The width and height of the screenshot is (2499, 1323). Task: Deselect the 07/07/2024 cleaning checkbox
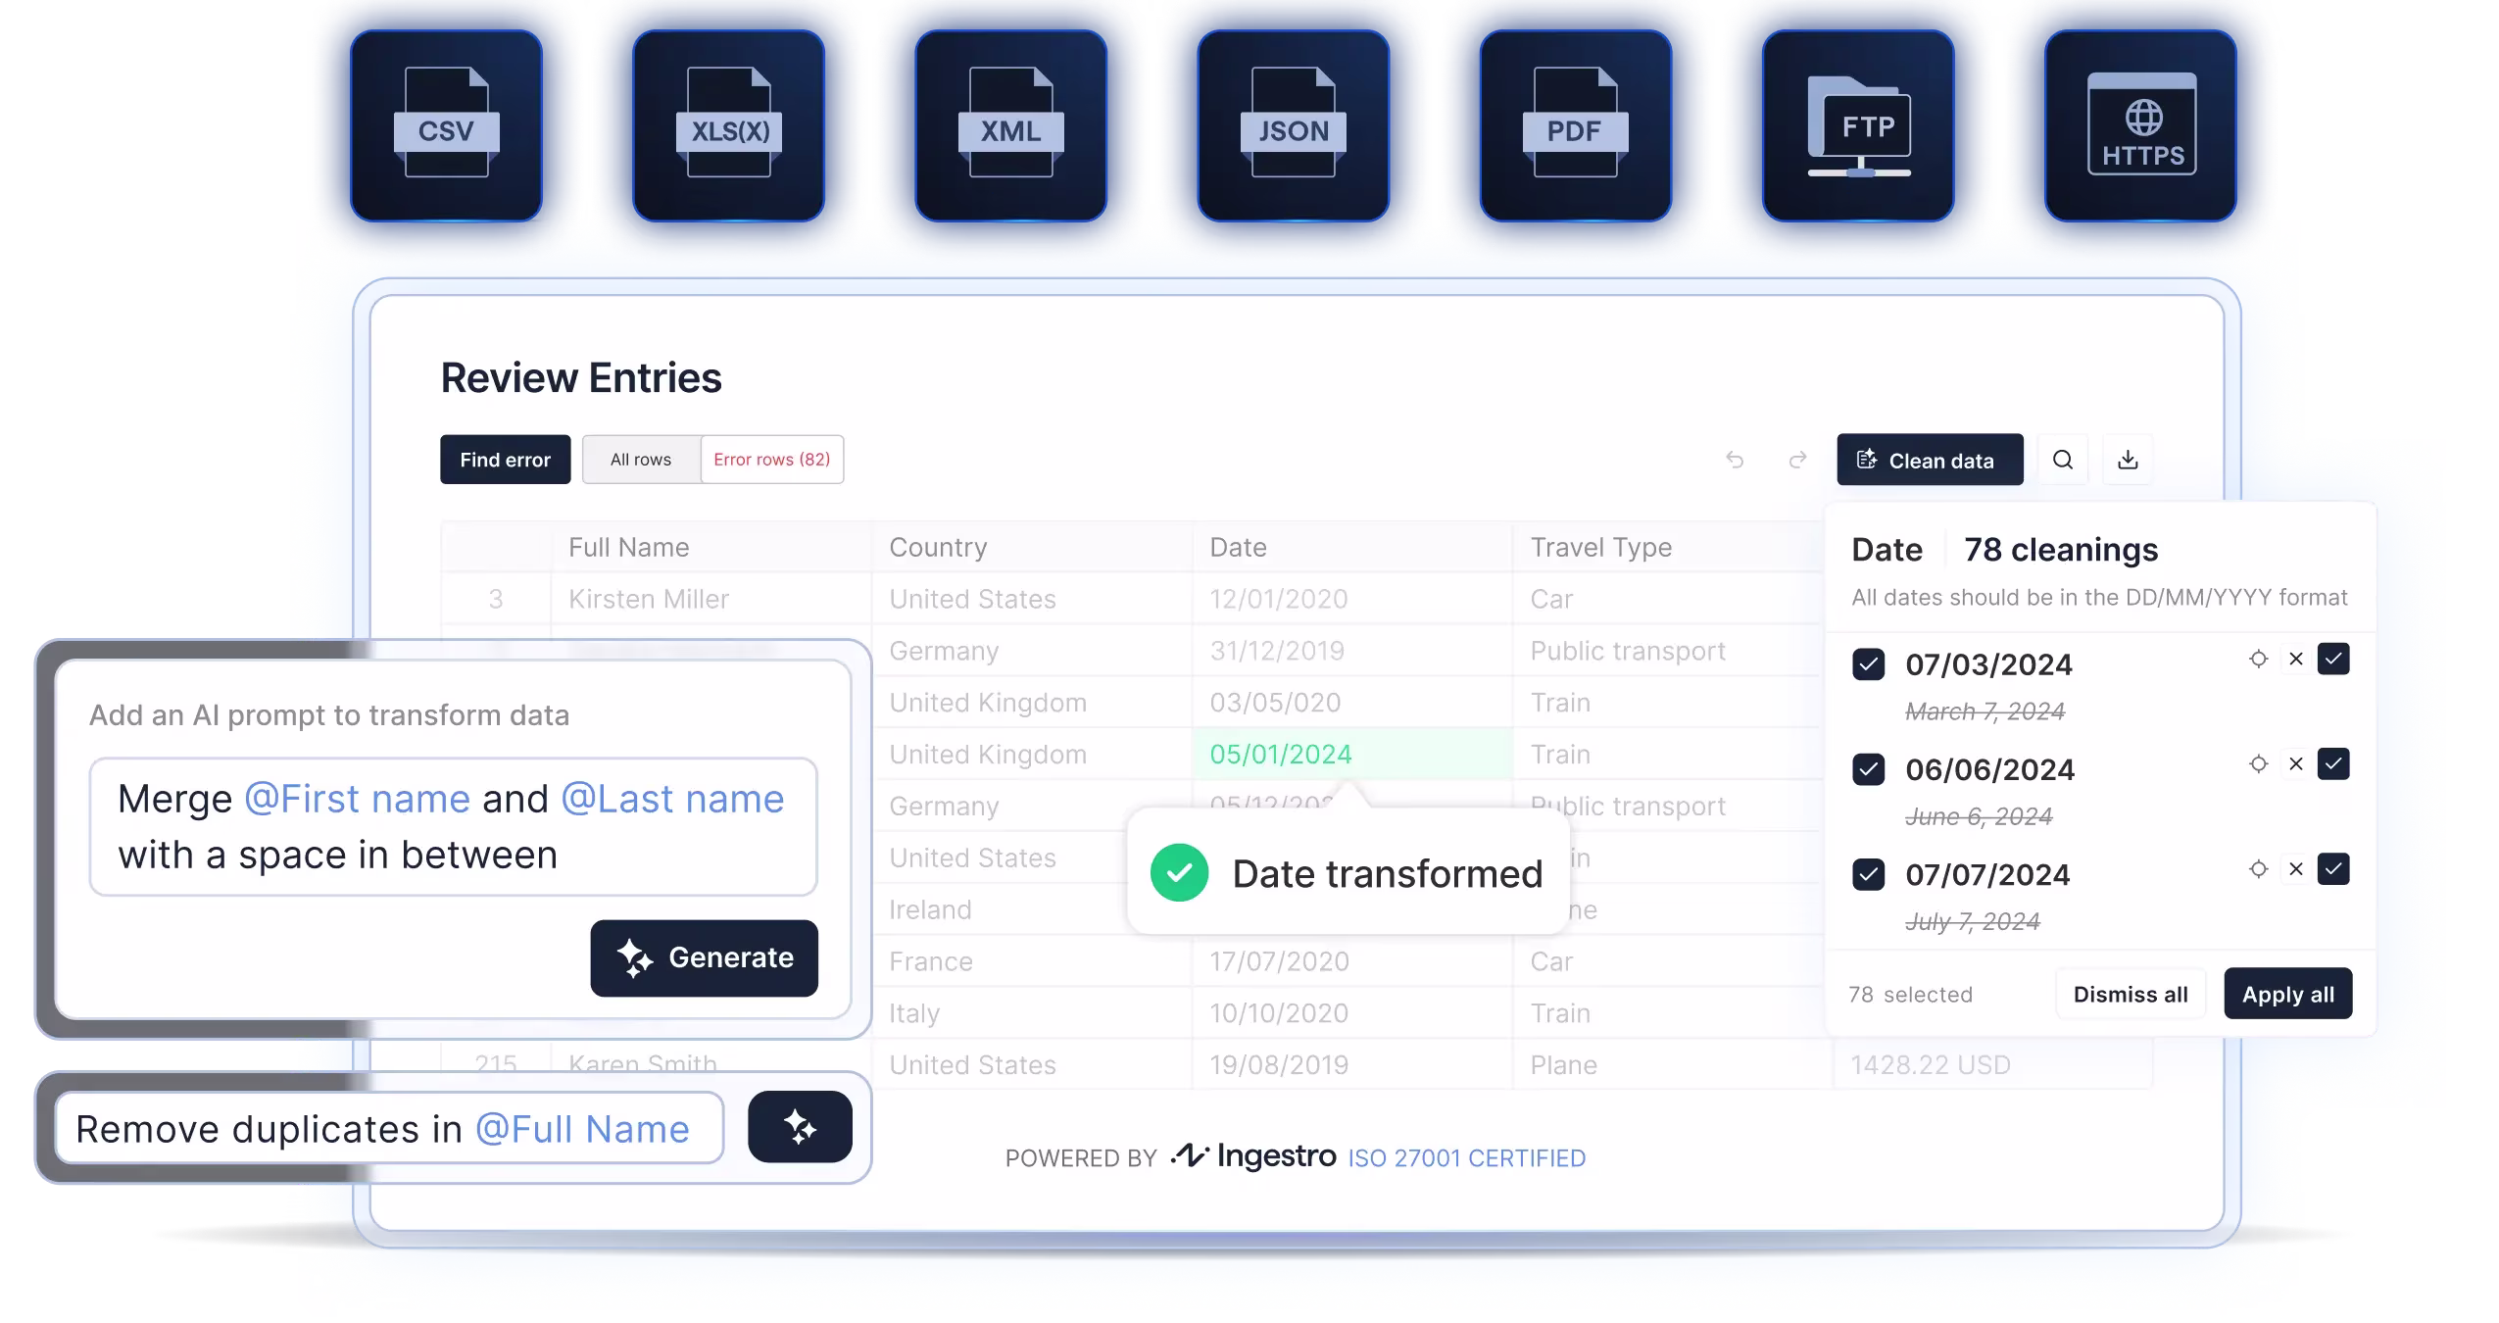1868,874
